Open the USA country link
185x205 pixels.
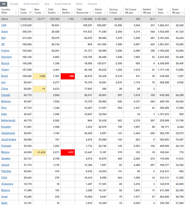tap(4, 25)
